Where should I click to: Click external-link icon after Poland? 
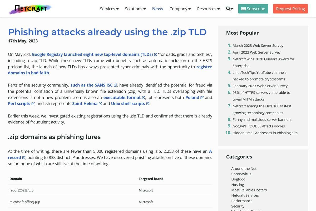[x=202, y=98]
